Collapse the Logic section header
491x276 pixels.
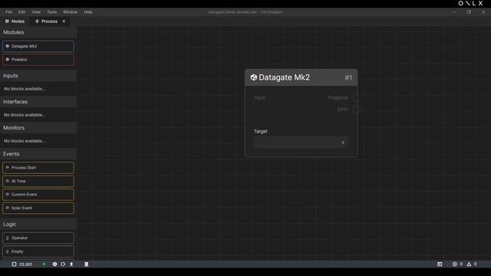pyautogui.click(x=38, y=224)
